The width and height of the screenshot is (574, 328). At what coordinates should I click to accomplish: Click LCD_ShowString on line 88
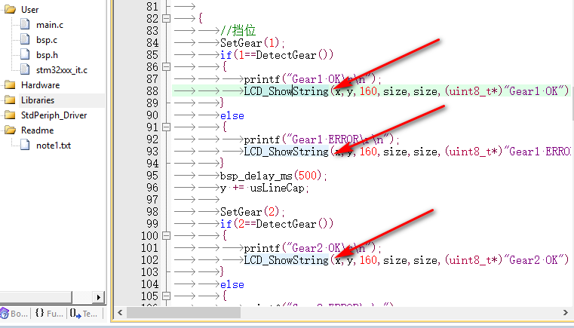coord(287,91)
